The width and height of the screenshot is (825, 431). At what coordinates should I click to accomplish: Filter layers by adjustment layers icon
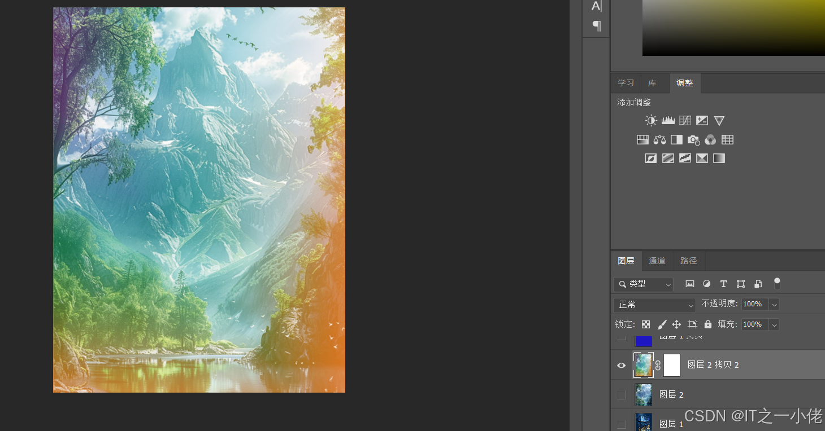706,284
